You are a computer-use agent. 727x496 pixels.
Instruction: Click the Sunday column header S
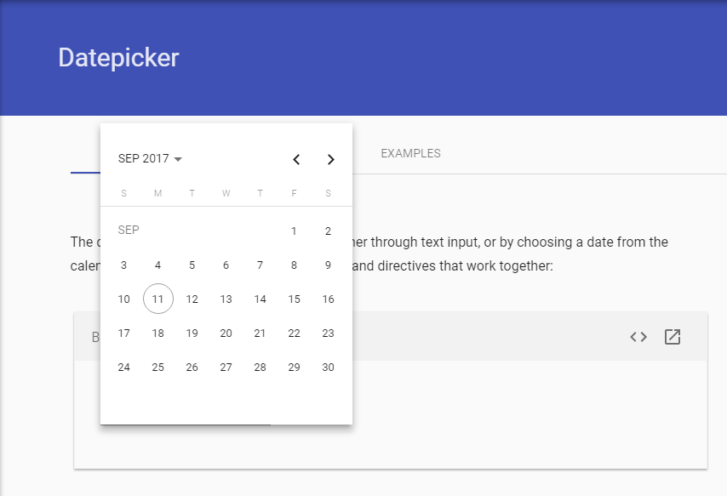coord(123,193)
